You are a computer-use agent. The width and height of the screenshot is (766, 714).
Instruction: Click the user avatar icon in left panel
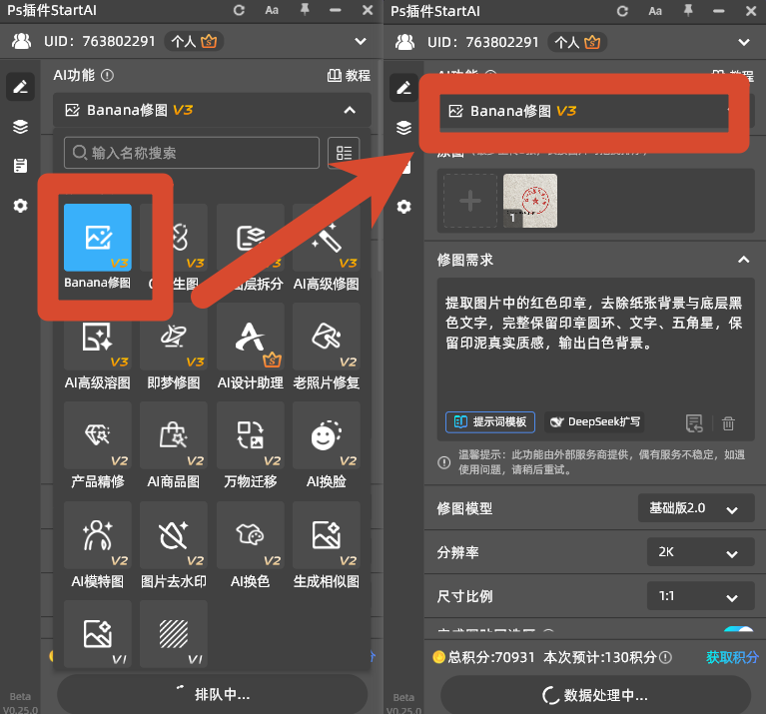click(22, 41)
